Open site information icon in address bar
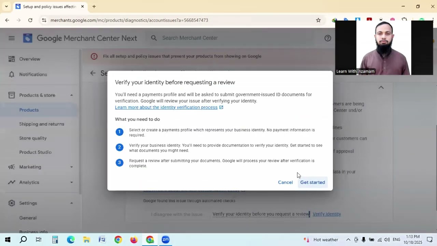 44,20
